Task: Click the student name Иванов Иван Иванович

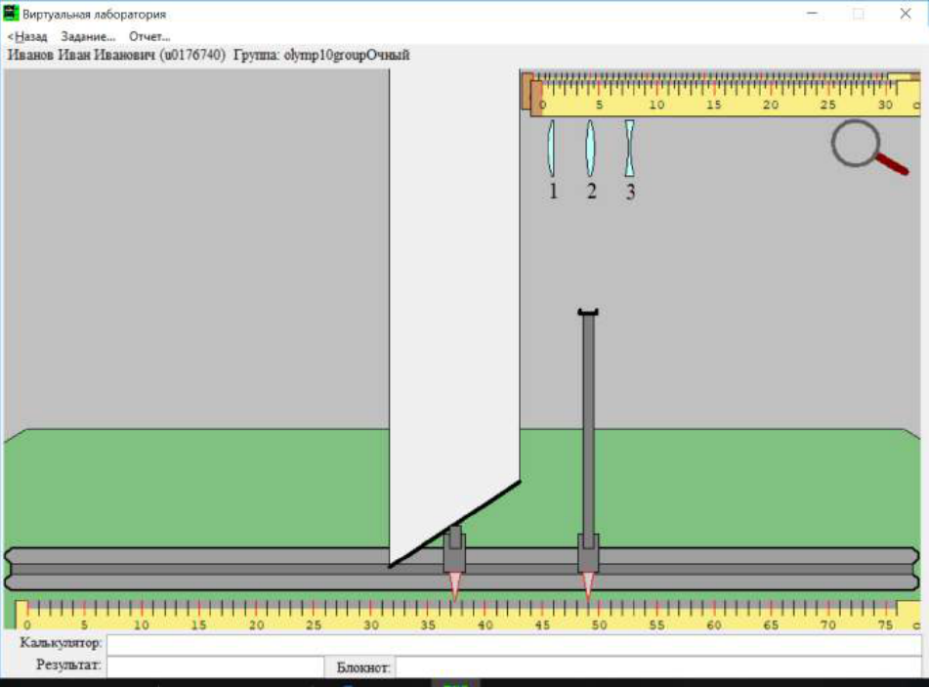Action: click(81, 55)
